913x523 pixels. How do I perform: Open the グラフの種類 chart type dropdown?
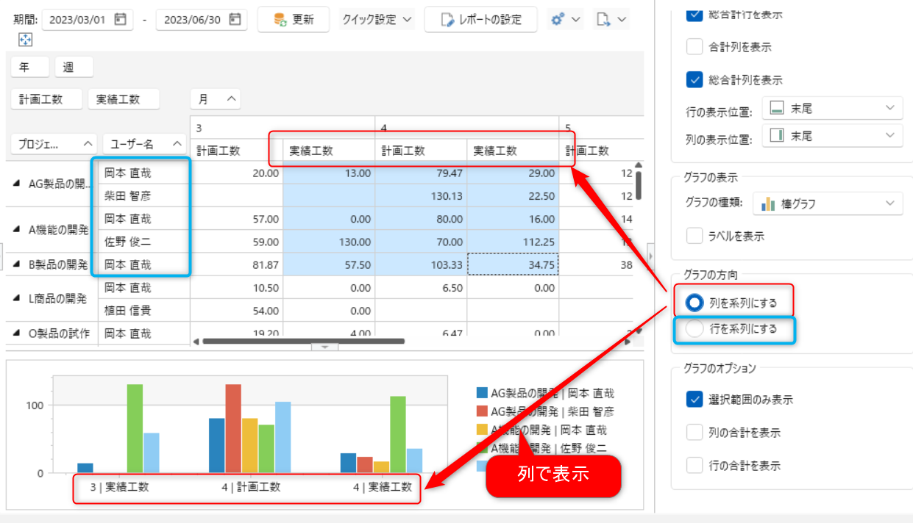[x=831, y=203]
